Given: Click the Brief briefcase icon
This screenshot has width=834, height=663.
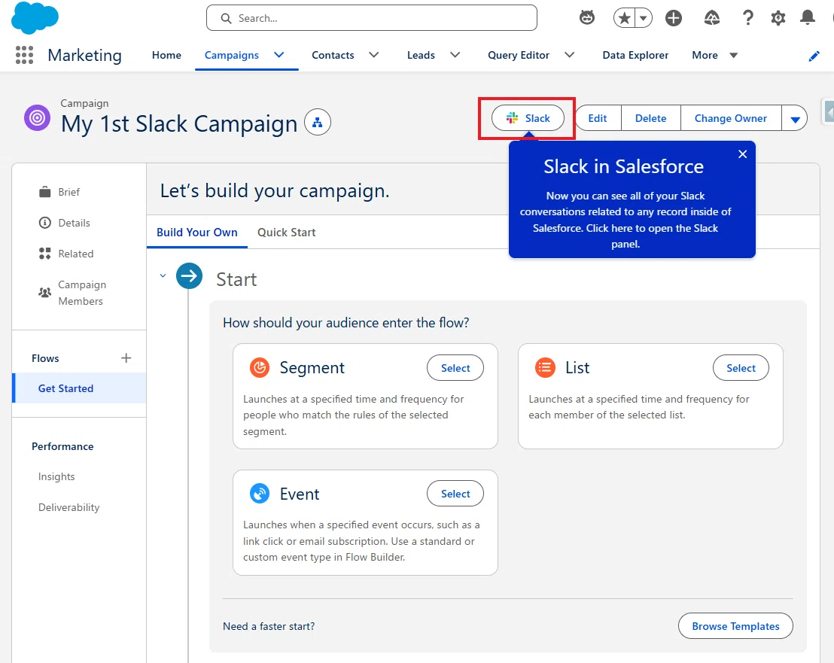Looking at the screenshot, I should tap(44, 192).
